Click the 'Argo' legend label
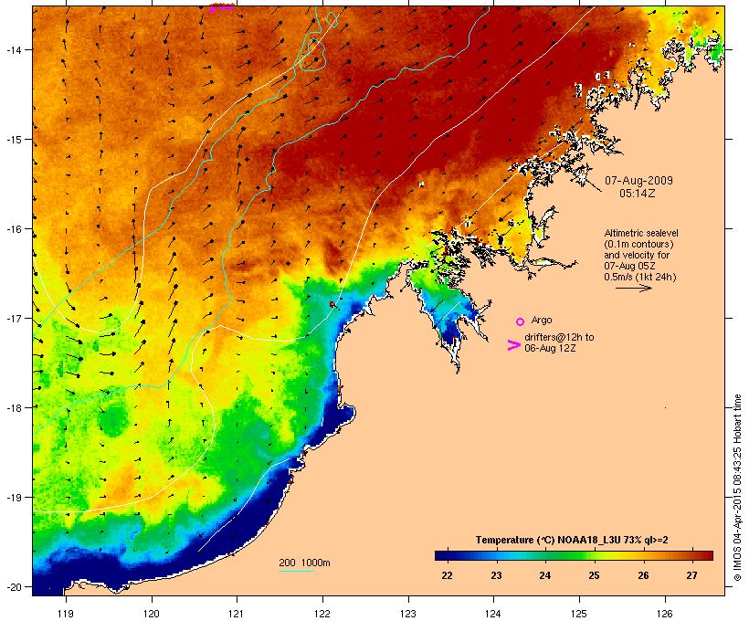The width and height of the screenshot is (749, 621). tap(542, 320)
